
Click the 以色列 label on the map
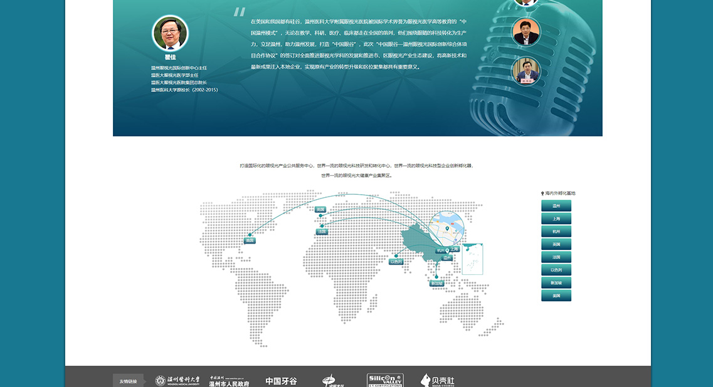coord(396,262)
